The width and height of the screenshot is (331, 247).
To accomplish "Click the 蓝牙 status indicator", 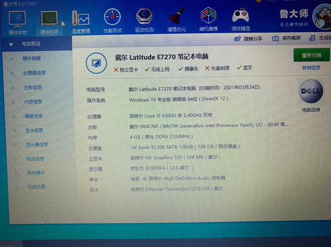I will 245,68.
